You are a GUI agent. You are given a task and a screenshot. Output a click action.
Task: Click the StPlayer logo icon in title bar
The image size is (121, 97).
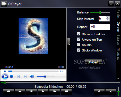[4, 4]
